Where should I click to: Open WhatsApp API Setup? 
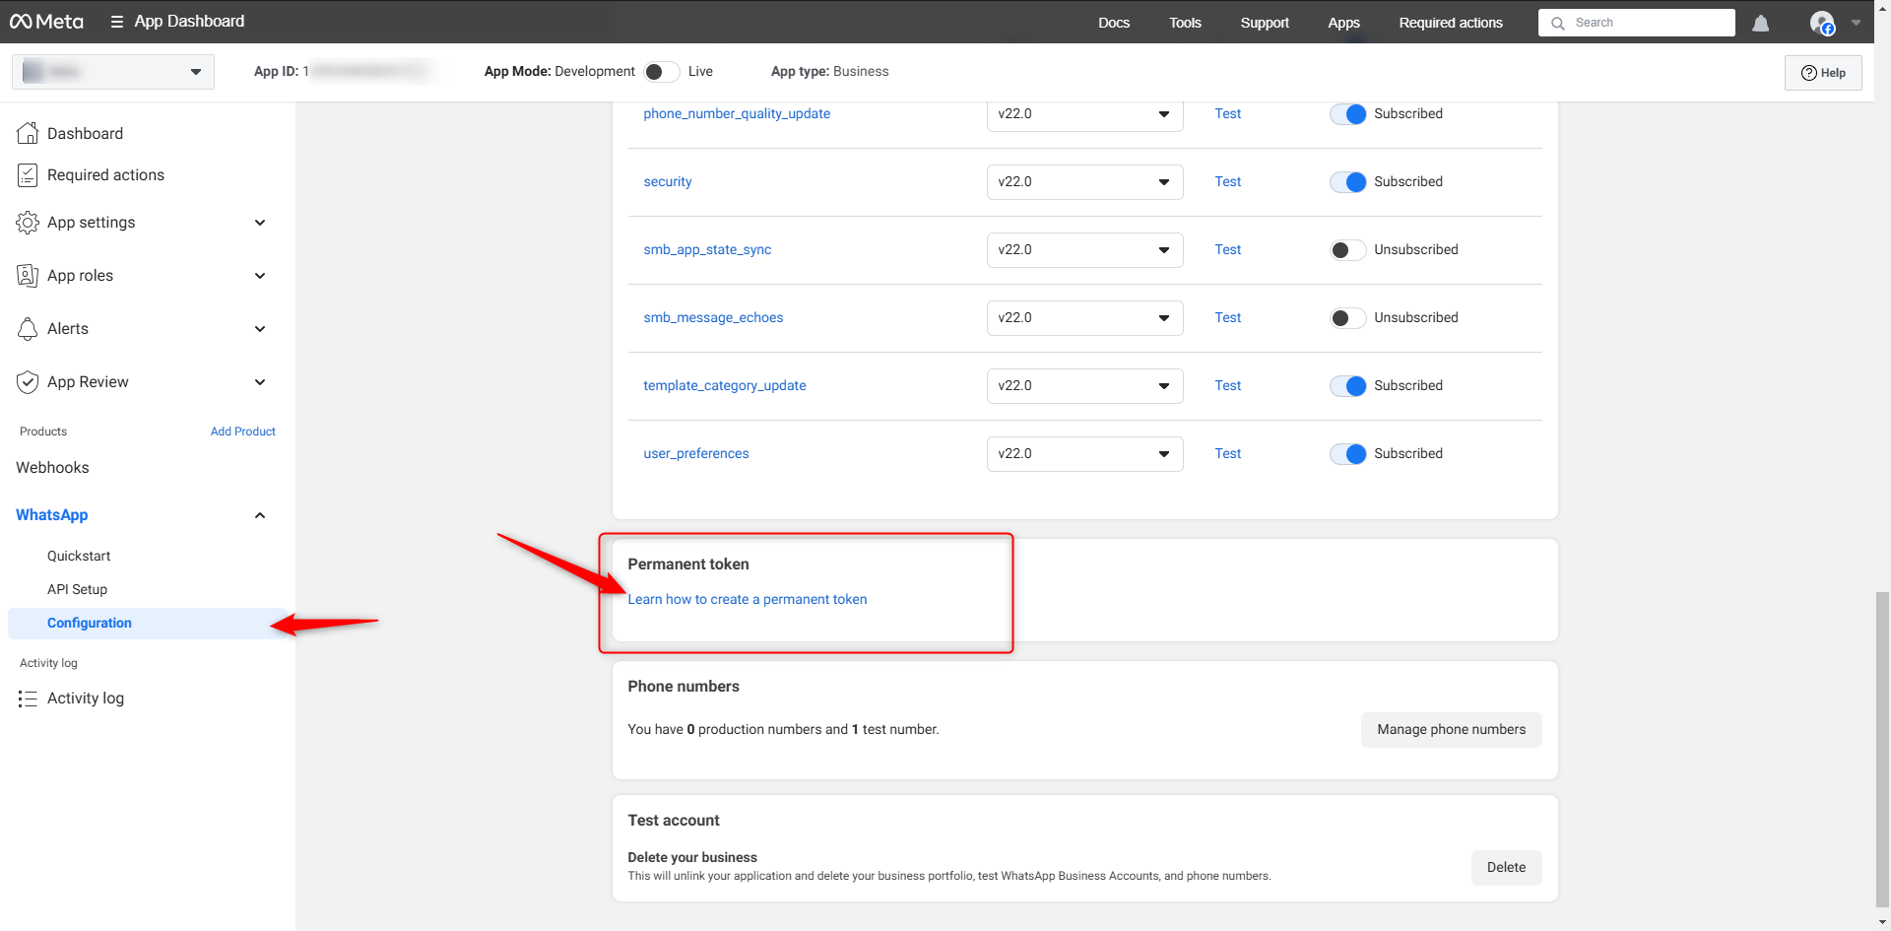[x=77, y=590]
